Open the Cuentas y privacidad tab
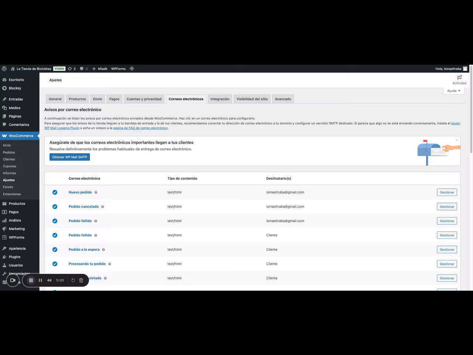This screenshot has height=355, width=473. point(144,99)
